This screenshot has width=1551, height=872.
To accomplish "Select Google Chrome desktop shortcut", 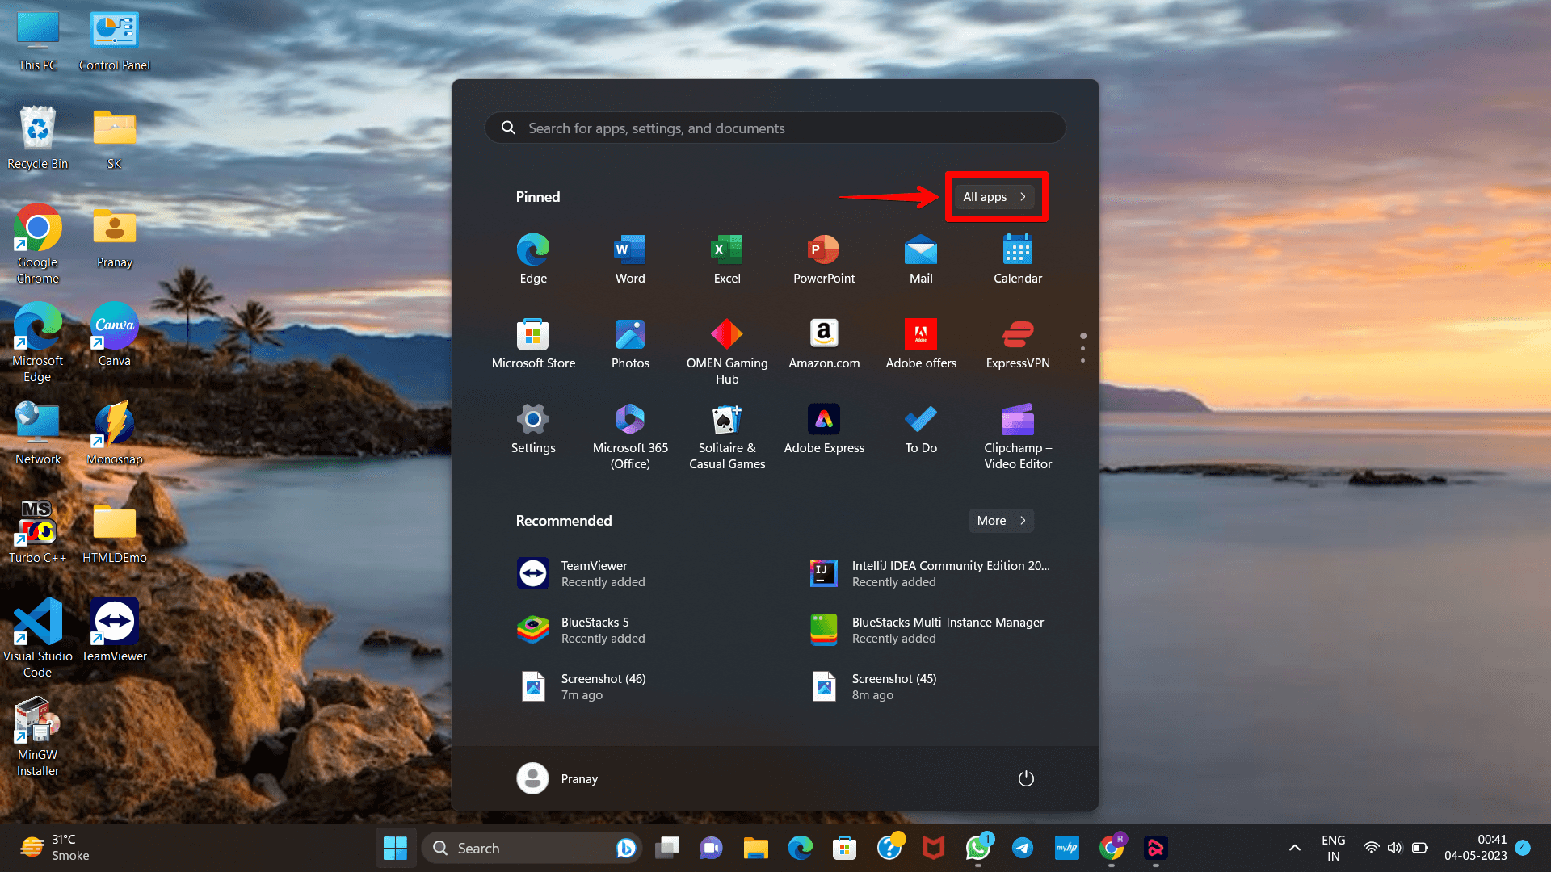I will point(38,244).
